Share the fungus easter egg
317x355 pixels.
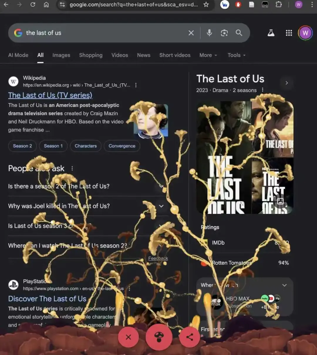(x=190, y=337)
